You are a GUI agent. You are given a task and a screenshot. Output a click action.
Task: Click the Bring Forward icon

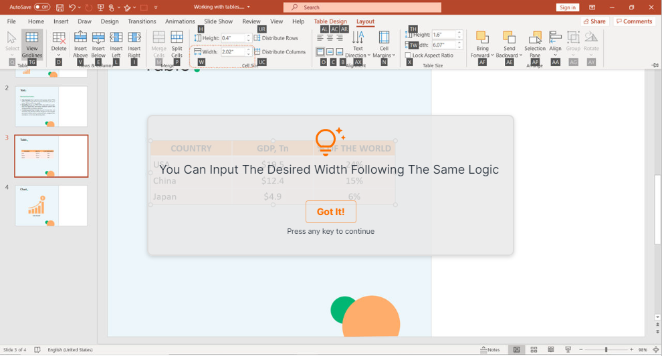(x=482, y=38)
